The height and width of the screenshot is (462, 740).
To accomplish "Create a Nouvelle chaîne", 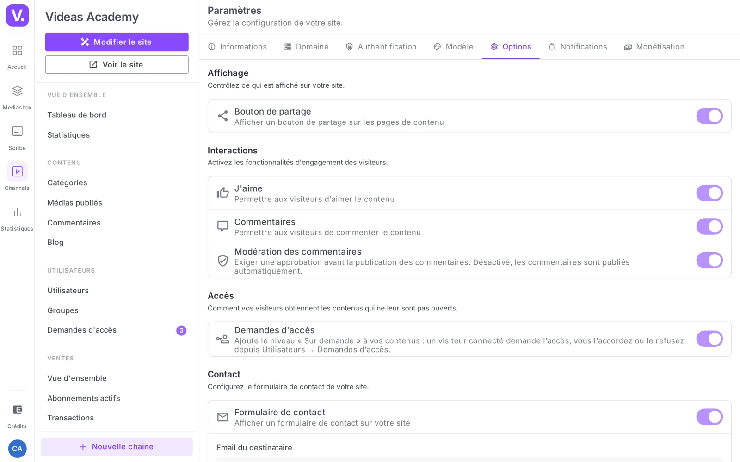I will tap(117, 447).
